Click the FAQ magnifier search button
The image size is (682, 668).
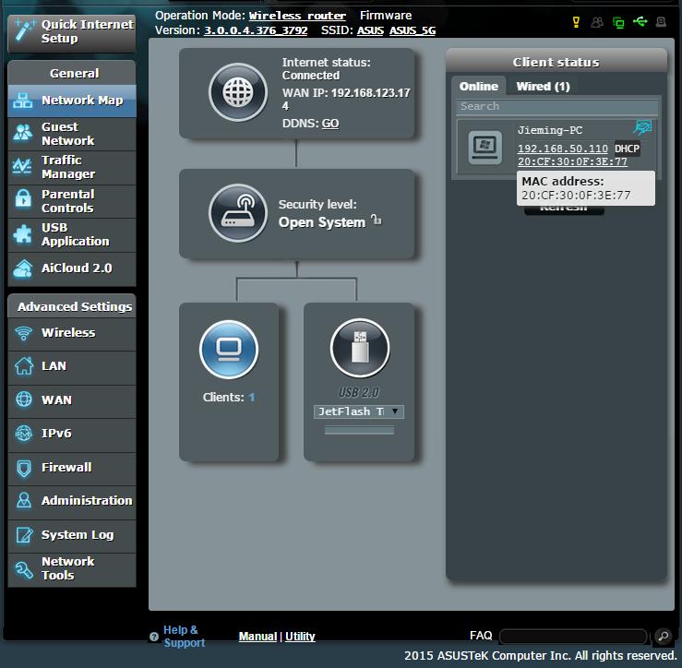[x=664, y=637]
